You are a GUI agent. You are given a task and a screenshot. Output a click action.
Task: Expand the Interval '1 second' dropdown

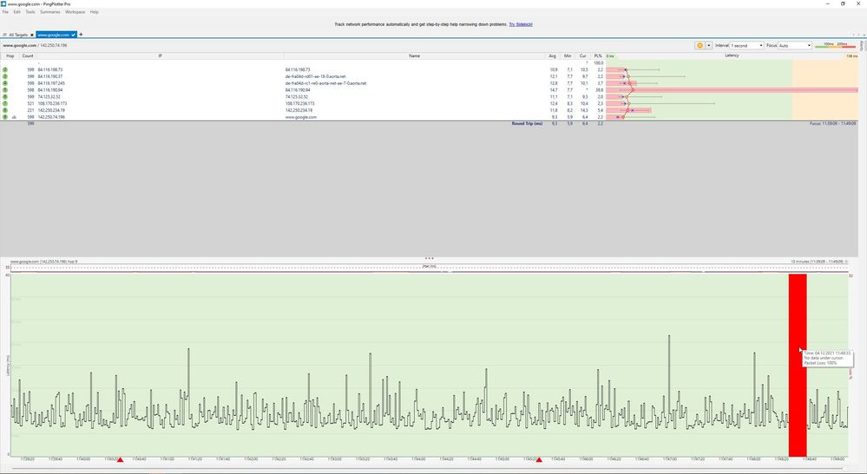click(746, 45)
